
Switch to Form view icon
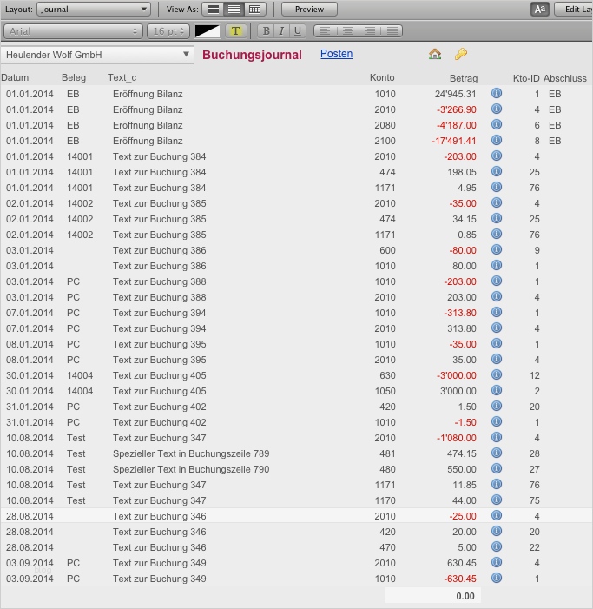click(x=213, y=10)
